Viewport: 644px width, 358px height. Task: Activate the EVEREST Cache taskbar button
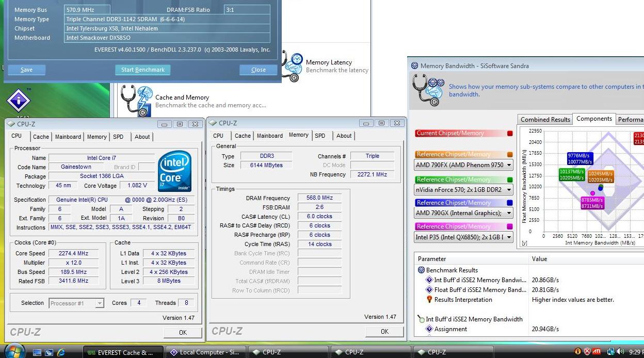tap(124, 352)
